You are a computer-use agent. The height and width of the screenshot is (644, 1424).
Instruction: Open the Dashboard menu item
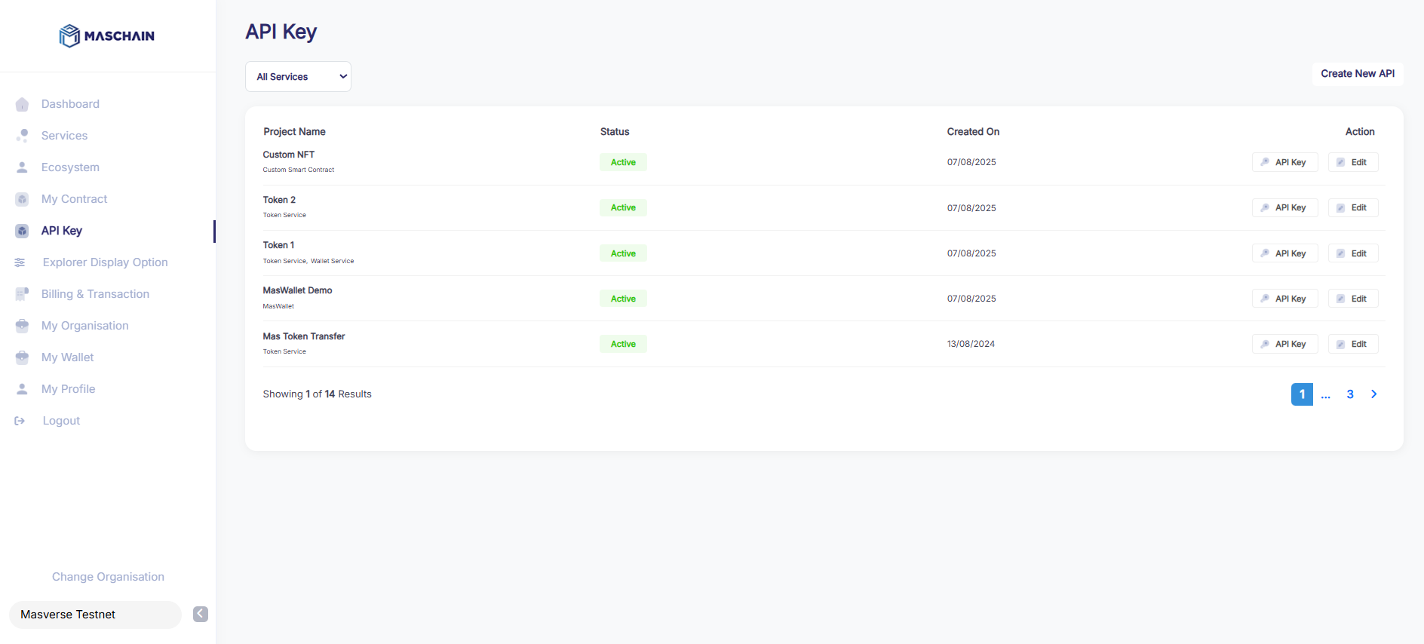click(x=70, y=104)
